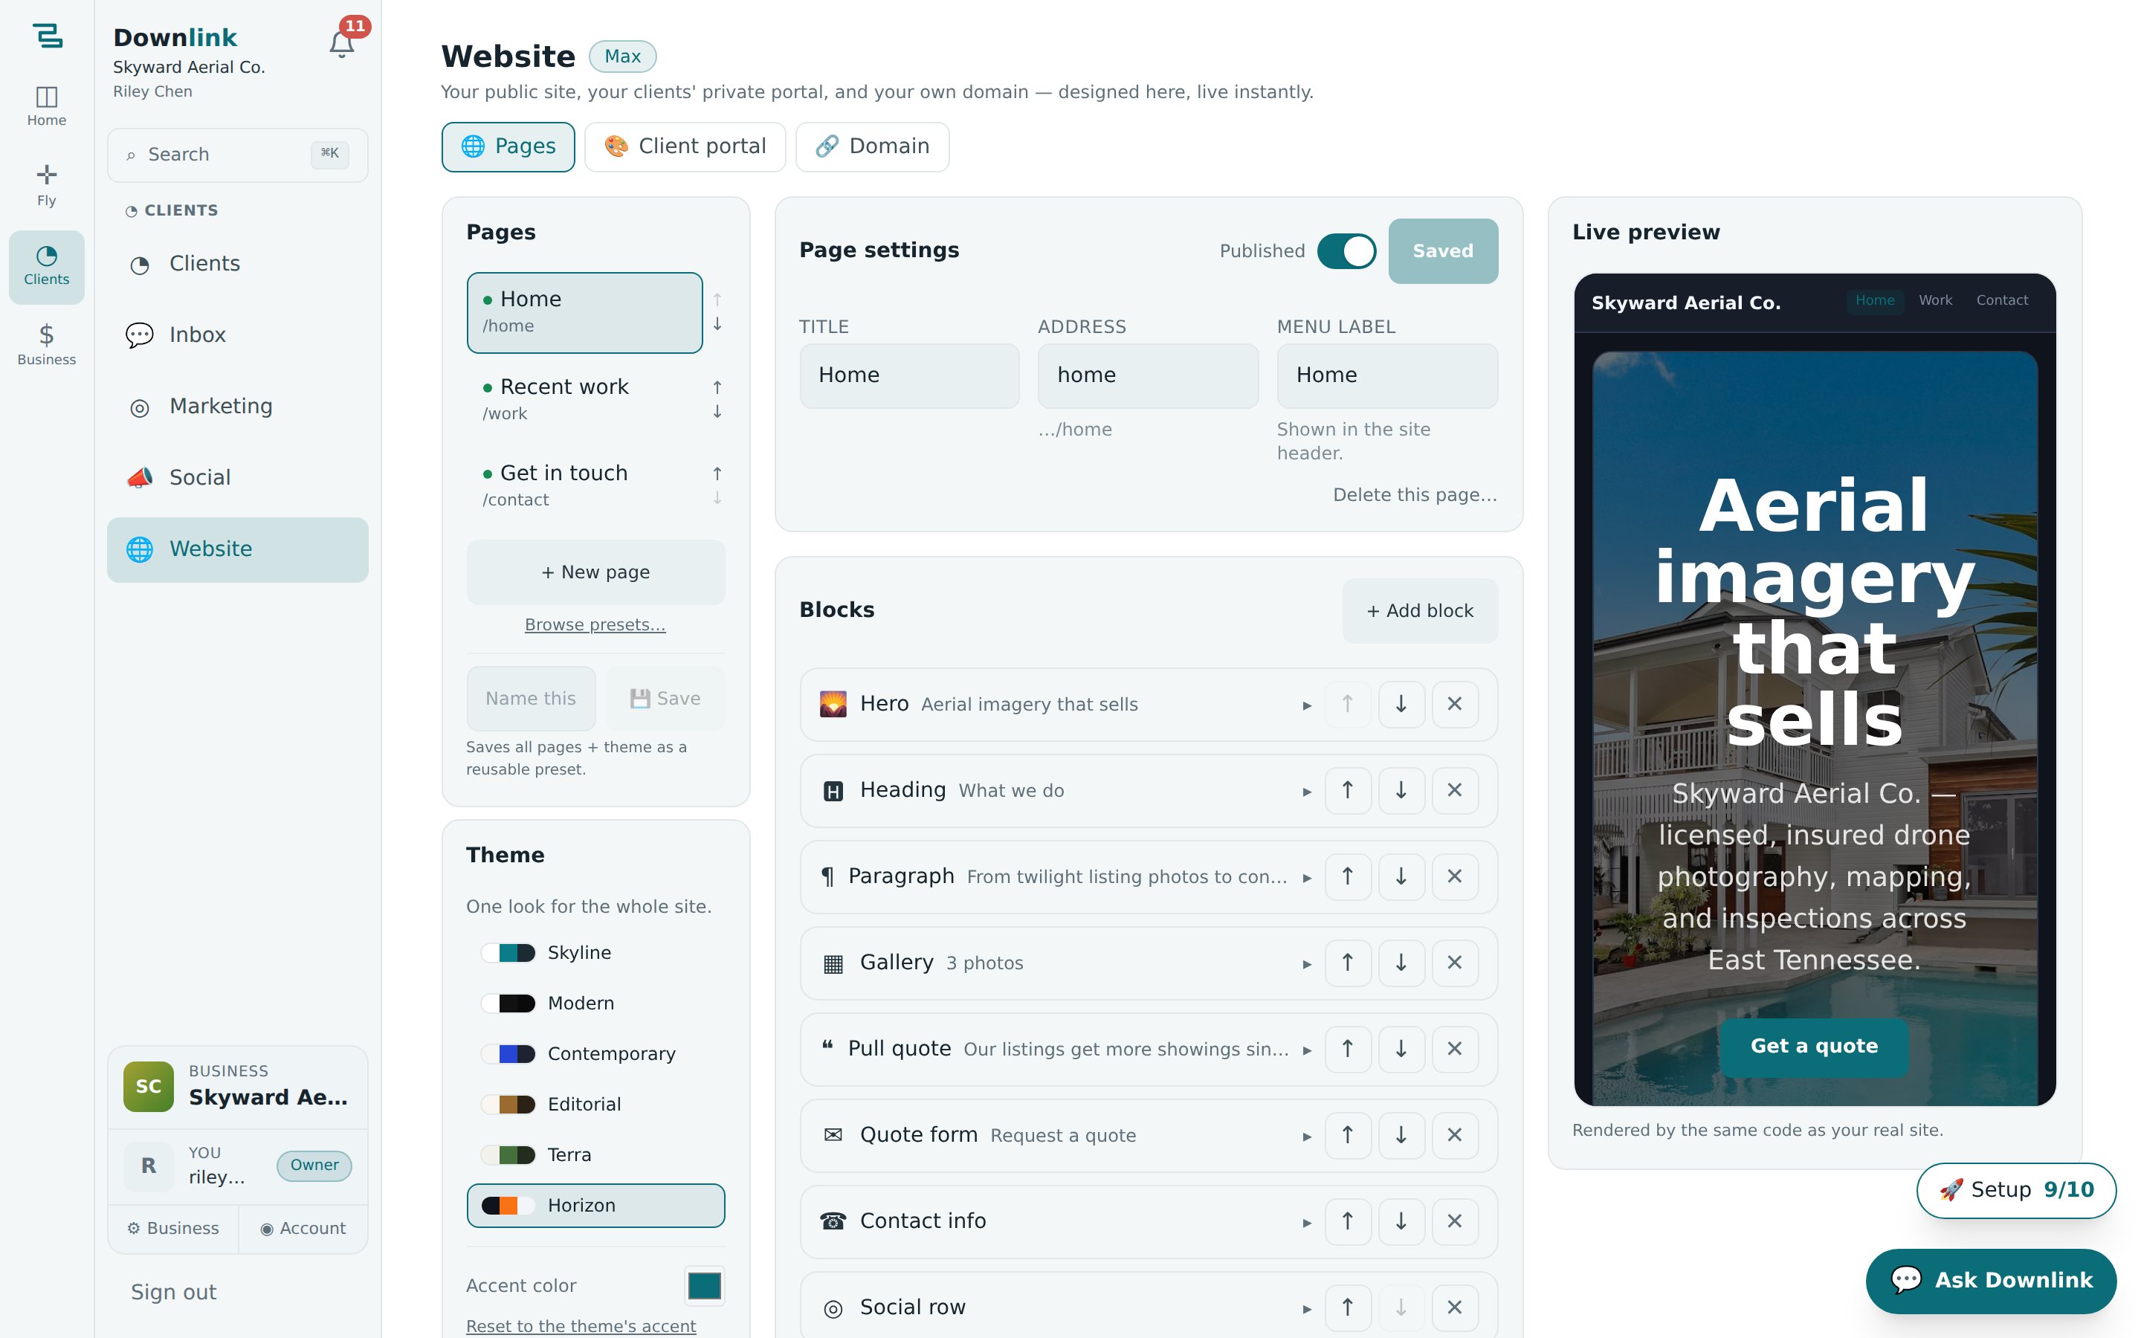Expand the Social row block
The width and height of the screenshot is (2141, 1338).
point(1307,1309)
